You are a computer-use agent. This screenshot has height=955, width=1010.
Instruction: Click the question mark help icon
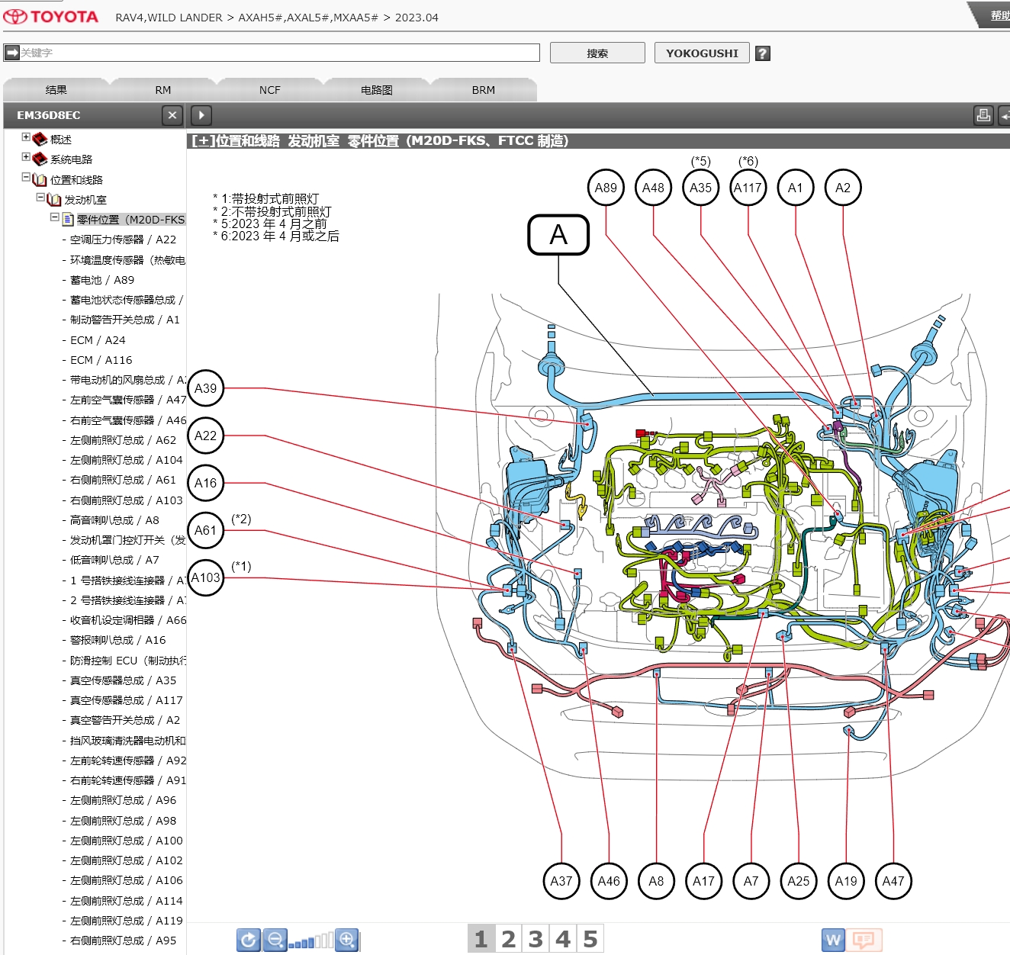point(762,53)
